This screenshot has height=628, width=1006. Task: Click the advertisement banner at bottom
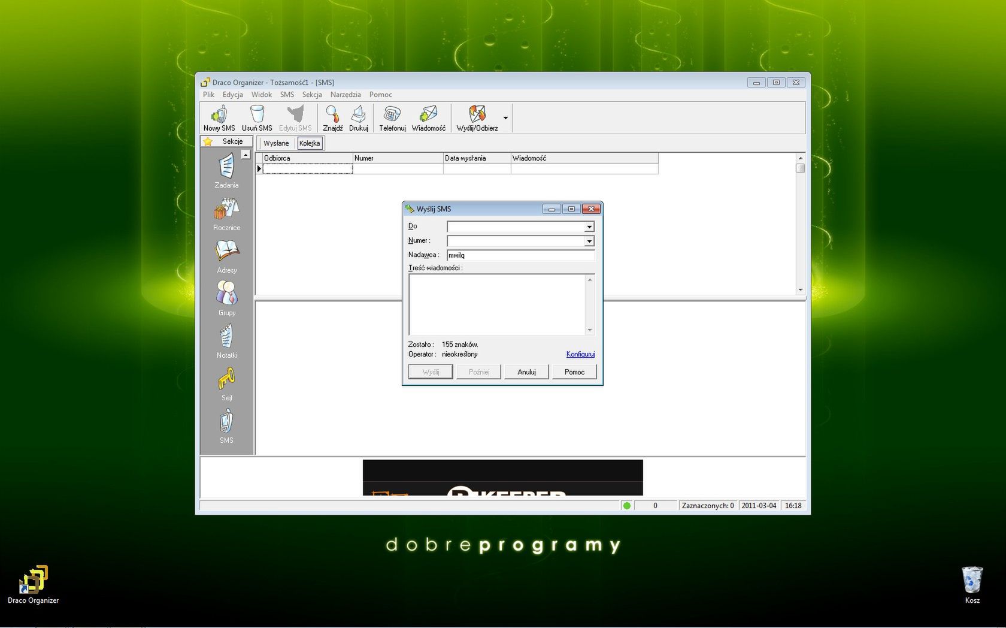click(503, 478)
